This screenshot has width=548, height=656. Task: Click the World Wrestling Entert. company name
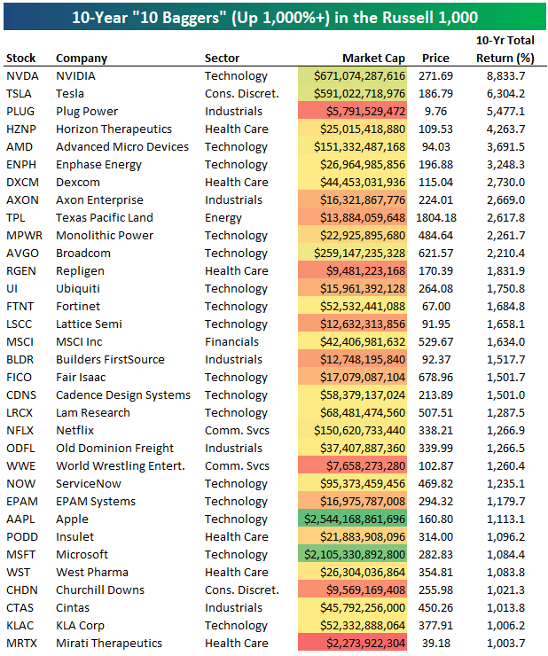pyautogui.click(x=120, y=466)
